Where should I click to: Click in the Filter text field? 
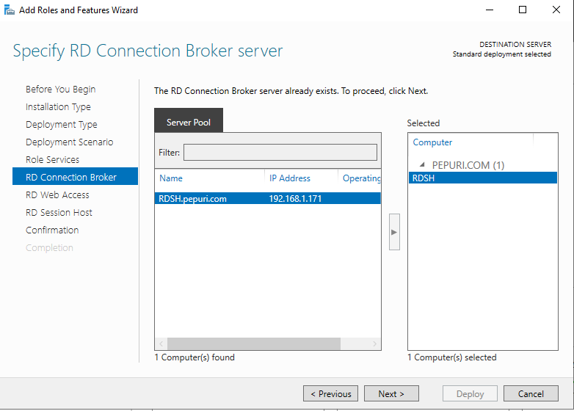(280, 152)
